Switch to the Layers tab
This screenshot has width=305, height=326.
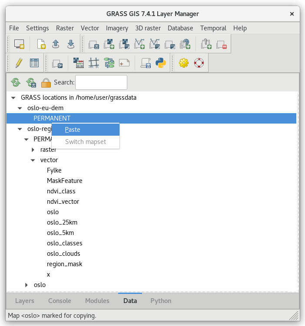pyautogui.click(x=25, y=301)
